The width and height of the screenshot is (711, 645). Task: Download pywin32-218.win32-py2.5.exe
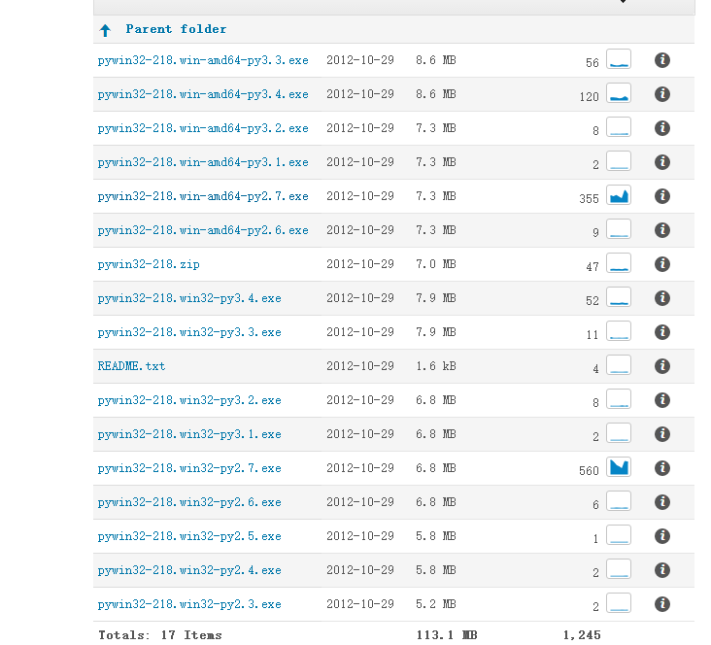click(189, 536)
